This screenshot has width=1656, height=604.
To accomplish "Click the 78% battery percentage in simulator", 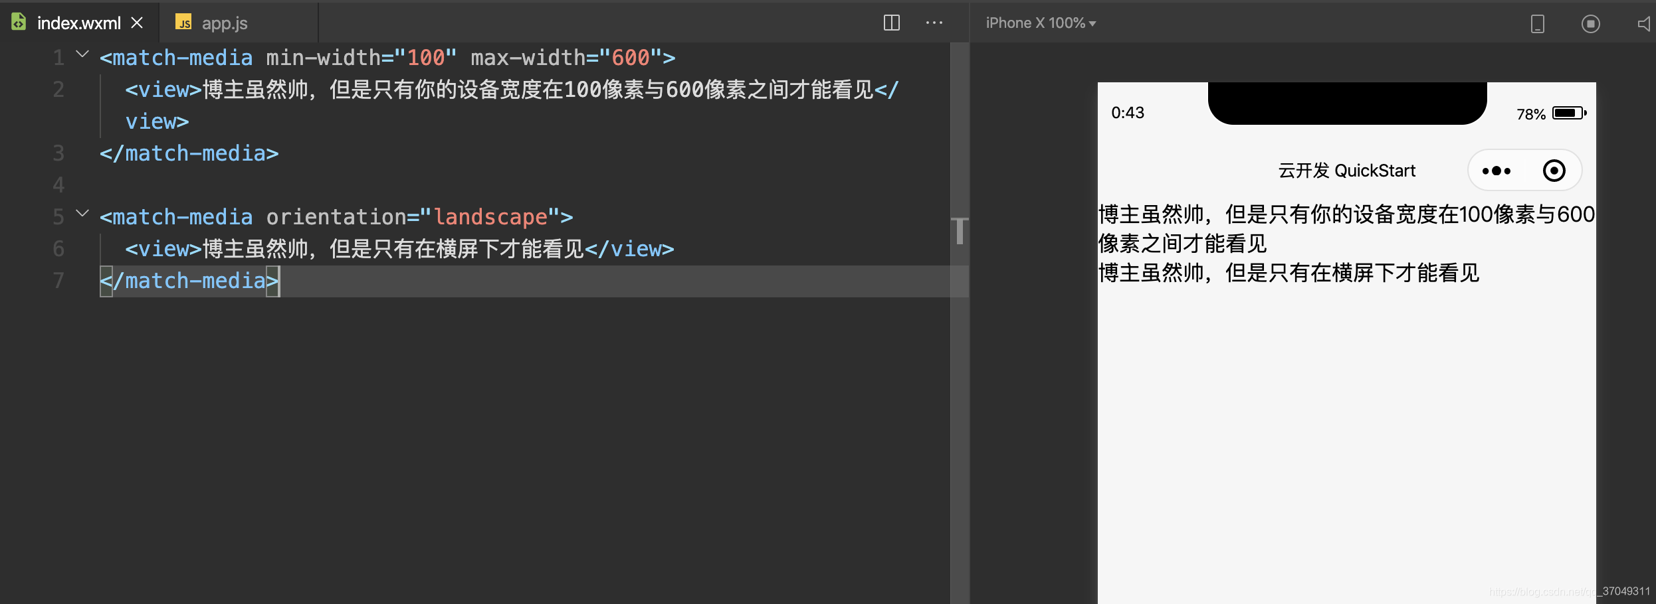I will coord(1531,114).
